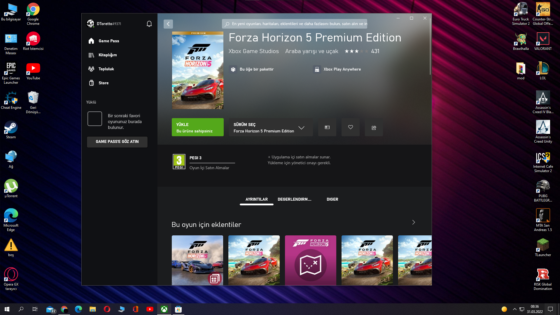This screenshot has height=315, width=560.
Task: Select Cheat Engine desktop icon
Action: click(x=11, y=100)
